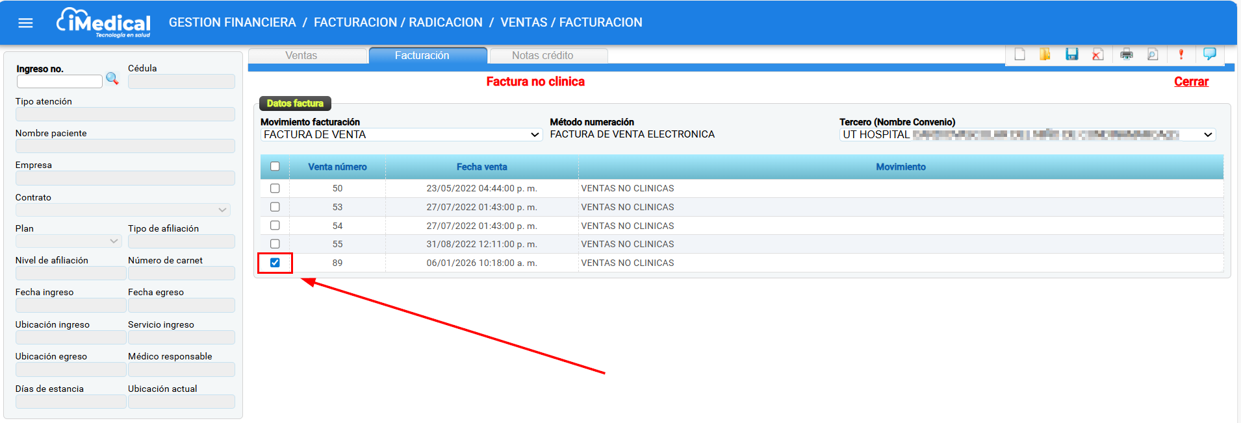The width and height of the screenshot is (1241, 423).
Task: Open the Tercero (Nombre Convenio) dropdown
Action: pos(1028,134)
